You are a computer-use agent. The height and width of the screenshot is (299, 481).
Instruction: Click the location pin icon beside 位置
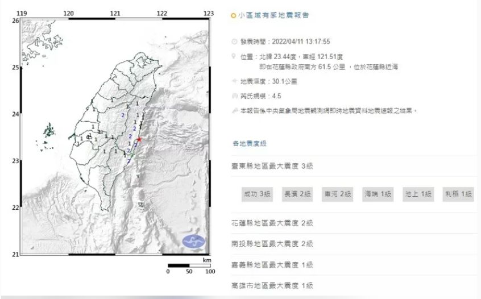click(x=234, y=56)
